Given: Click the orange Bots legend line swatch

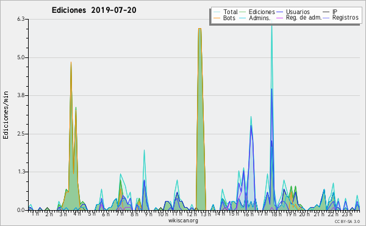Looking at the screenshot, I should (x=217, y=18).
